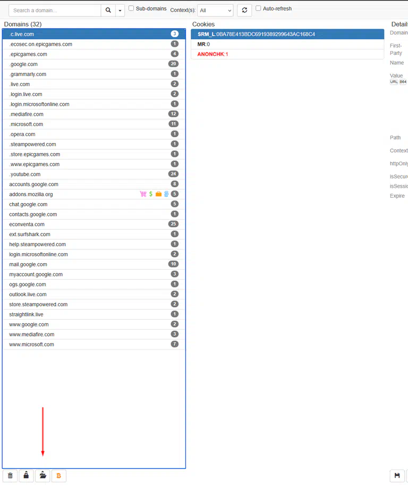Select the mail.google.com domain
This screenshot has height=486, width=408.
click(x=94, y=264)
